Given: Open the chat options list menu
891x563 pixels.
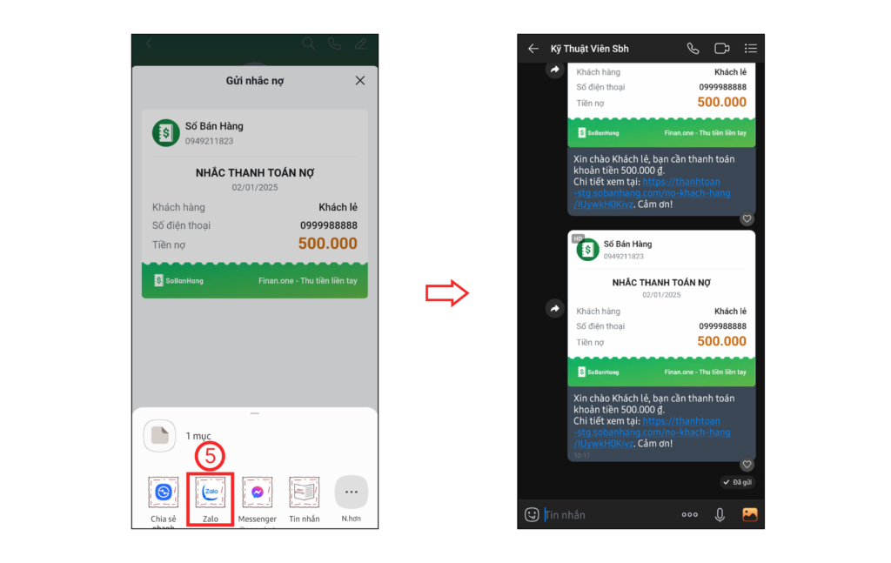Looking at the screenshot, I should tap(751, 49).
